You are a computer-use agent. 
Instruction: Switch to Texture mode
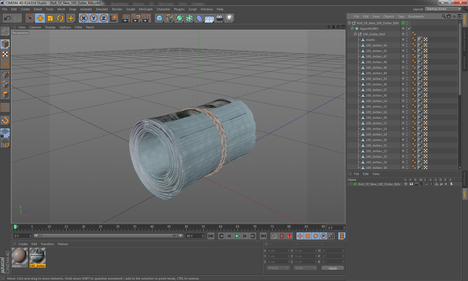(5, 54)
